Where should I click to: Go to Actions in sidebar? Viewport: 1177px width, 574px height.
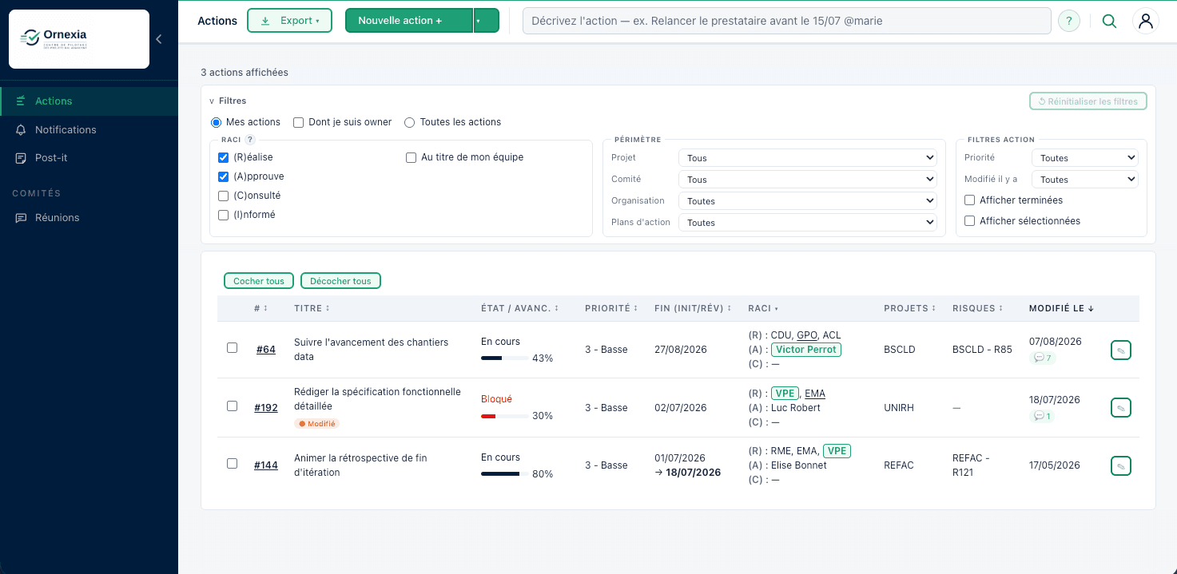[x=89, y=101]
